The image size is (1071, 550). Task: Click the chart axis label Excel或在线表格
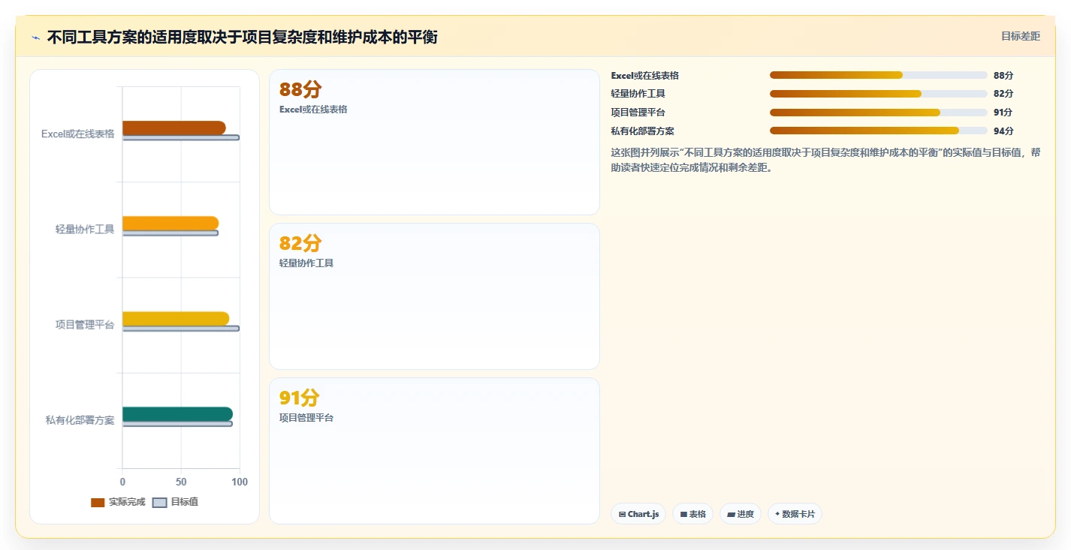pyautogui.click(x=78, y=134)
